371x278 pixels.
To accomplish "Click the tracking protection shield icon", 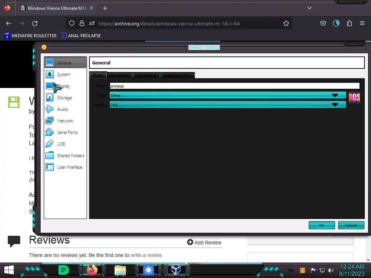I will tap(72, 24).
